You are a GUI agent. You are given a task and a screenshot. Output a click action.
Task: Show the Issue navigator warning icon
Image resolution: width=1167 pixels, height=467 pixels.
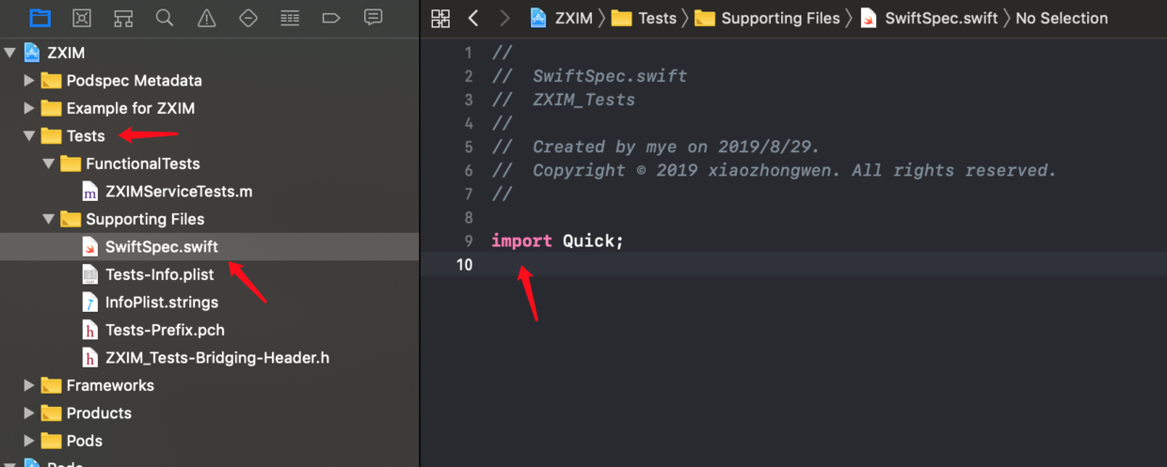tap(206, 18)
